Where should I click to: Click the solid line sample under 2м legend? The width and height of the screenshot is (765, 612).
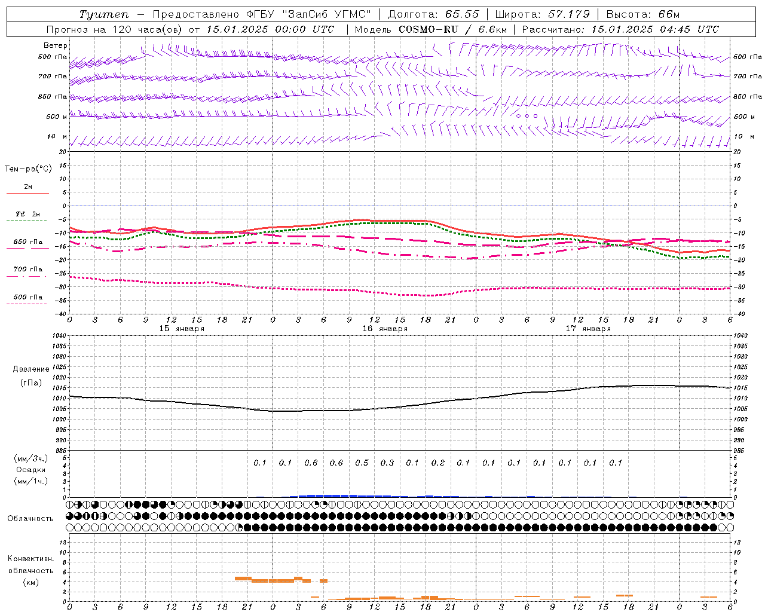(27, 193)
